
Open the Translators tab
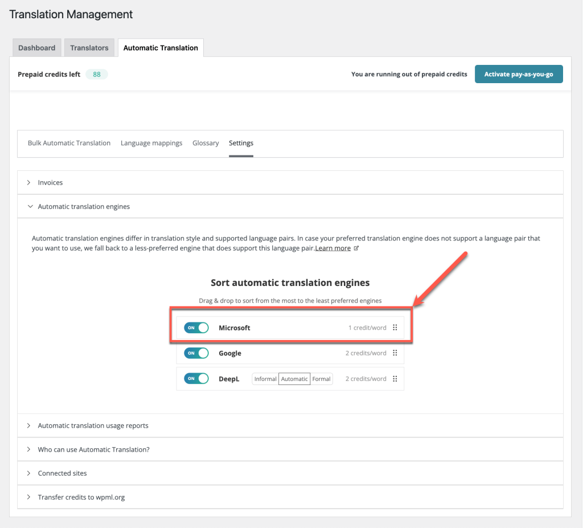tap(89, 48)
